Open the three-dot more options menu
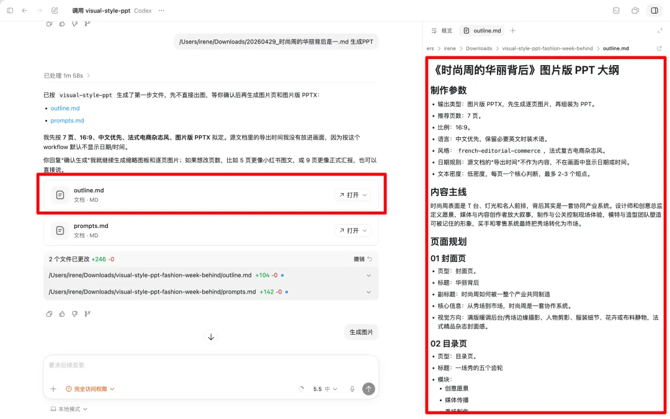This screenshot has width=670, height=419. click(162, 11)
